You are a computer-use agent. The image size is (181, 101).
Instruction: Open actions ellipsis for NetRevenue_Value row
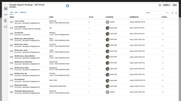[163, 69]
